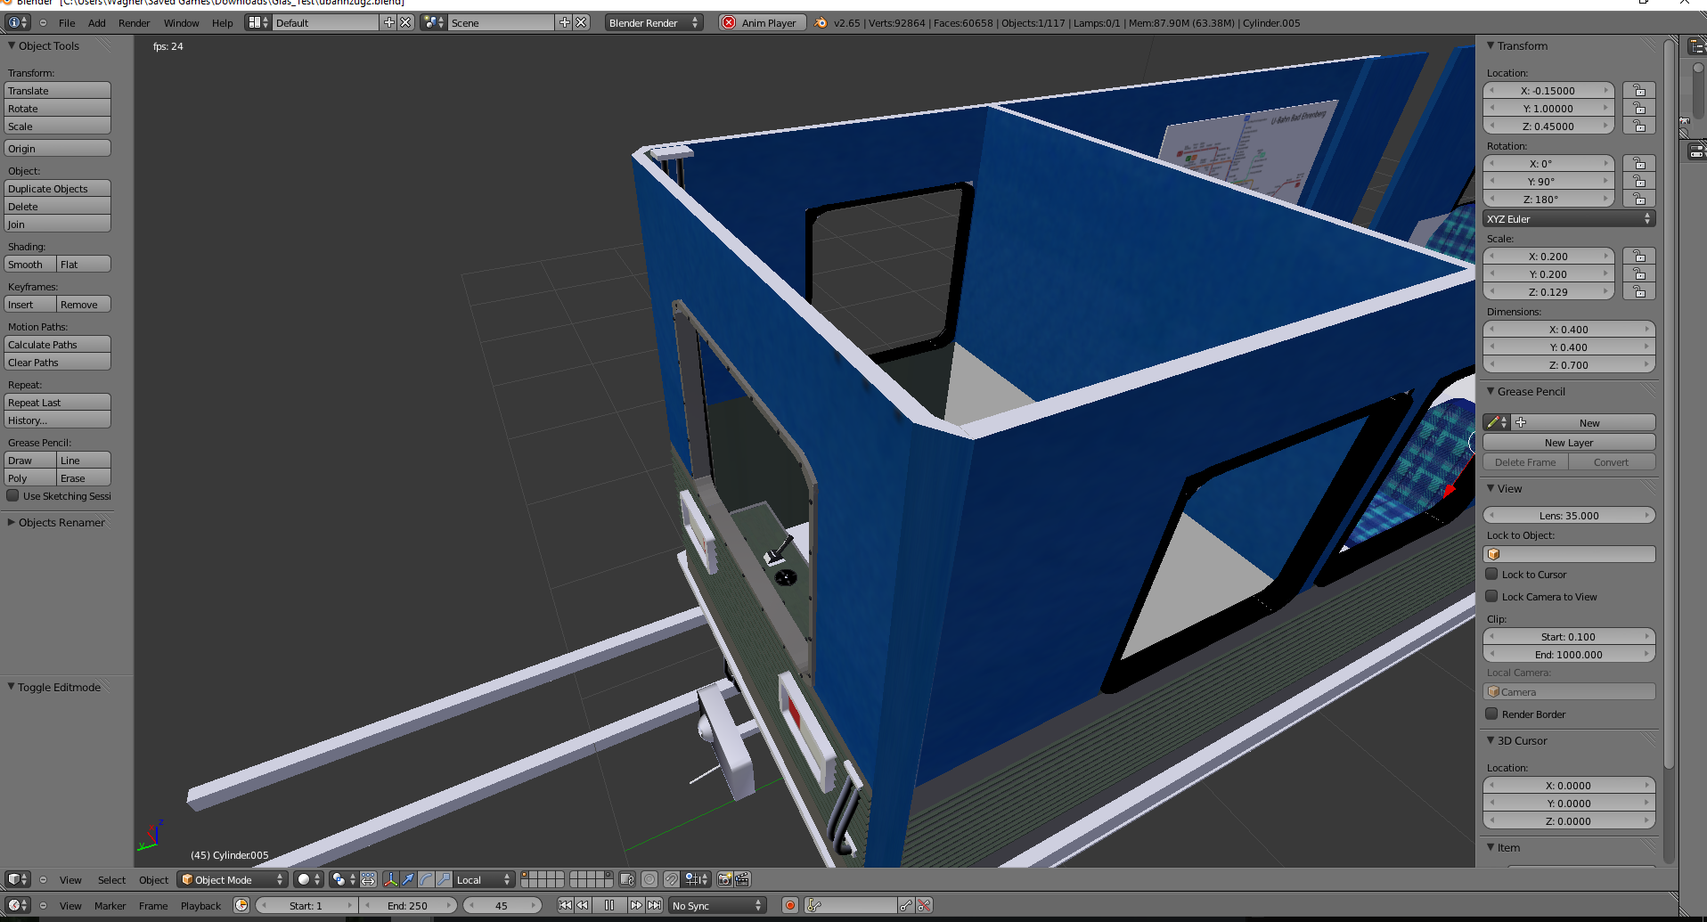
Task: Click the Grease Pencil add (plus) icon
Action: 1521,422
